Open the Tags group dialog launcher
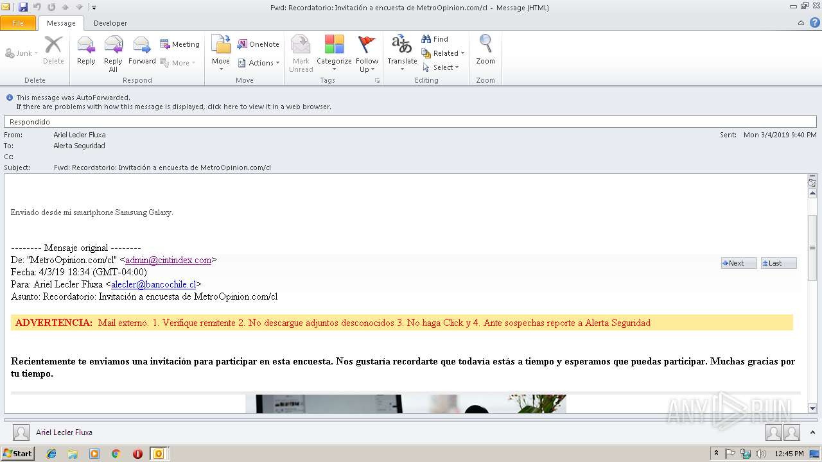The image size is (822, 462). (x=378, y=81)
